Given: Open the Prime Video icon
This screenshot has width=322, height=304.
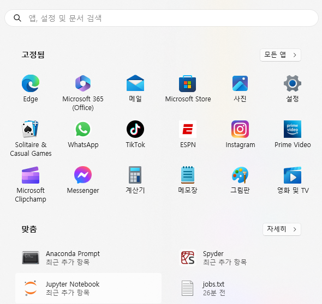Looking at the screenshot, I should point(293,129).
